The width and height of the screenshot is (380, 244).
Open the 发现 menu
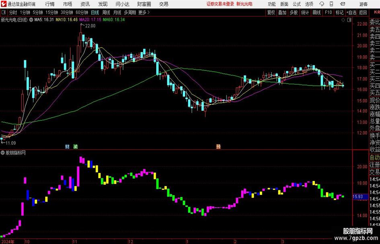(103, 4)
